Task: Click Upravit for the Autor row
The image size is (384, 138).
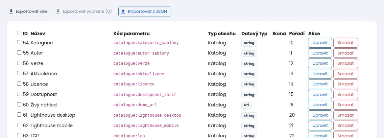Action: 320,53
